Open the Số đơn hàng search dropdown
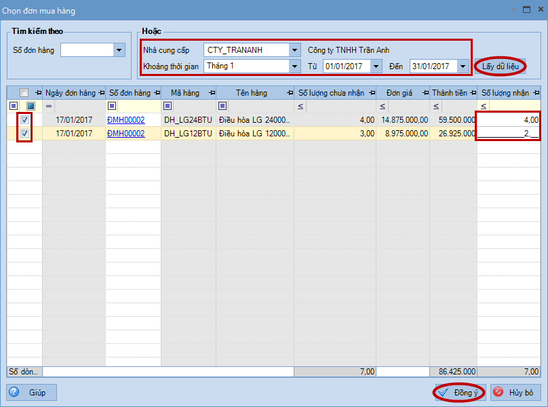This screenshot has height=407, width=548. tap(119, 50)
